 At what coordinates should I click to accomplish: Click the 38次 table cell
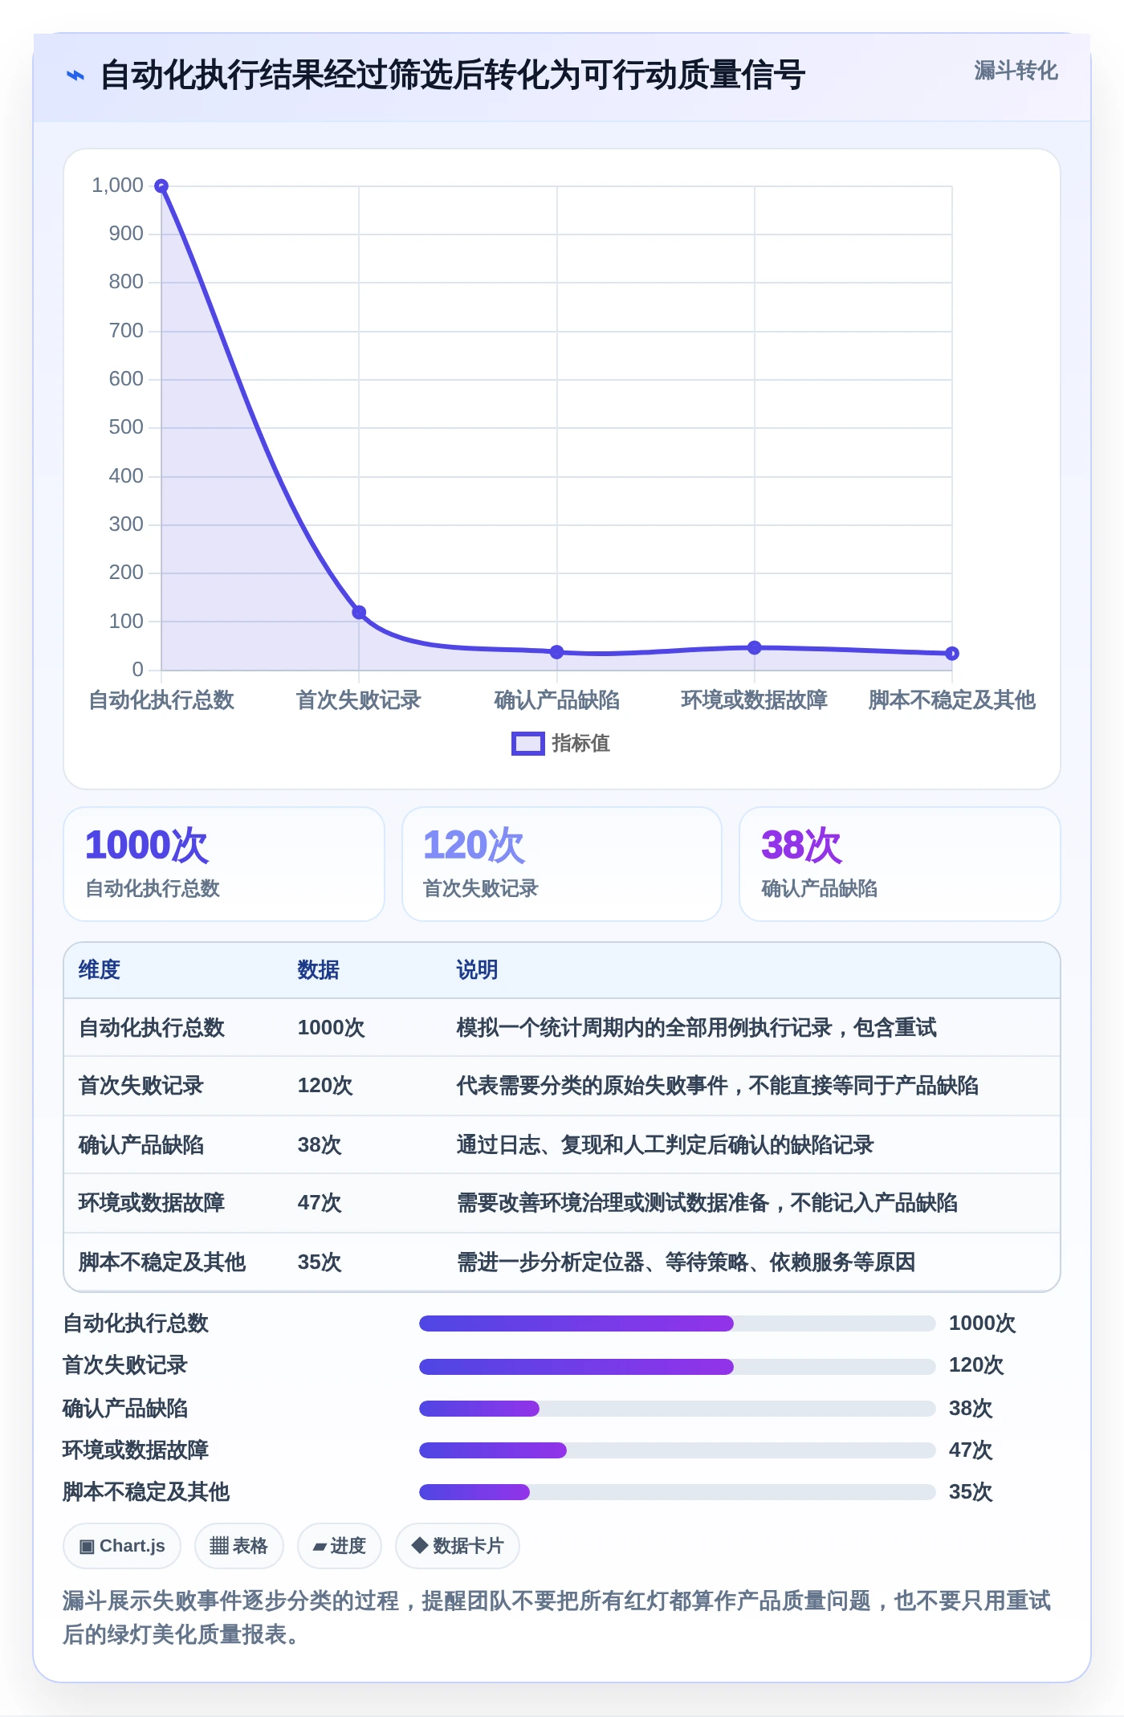point(320,1145)
